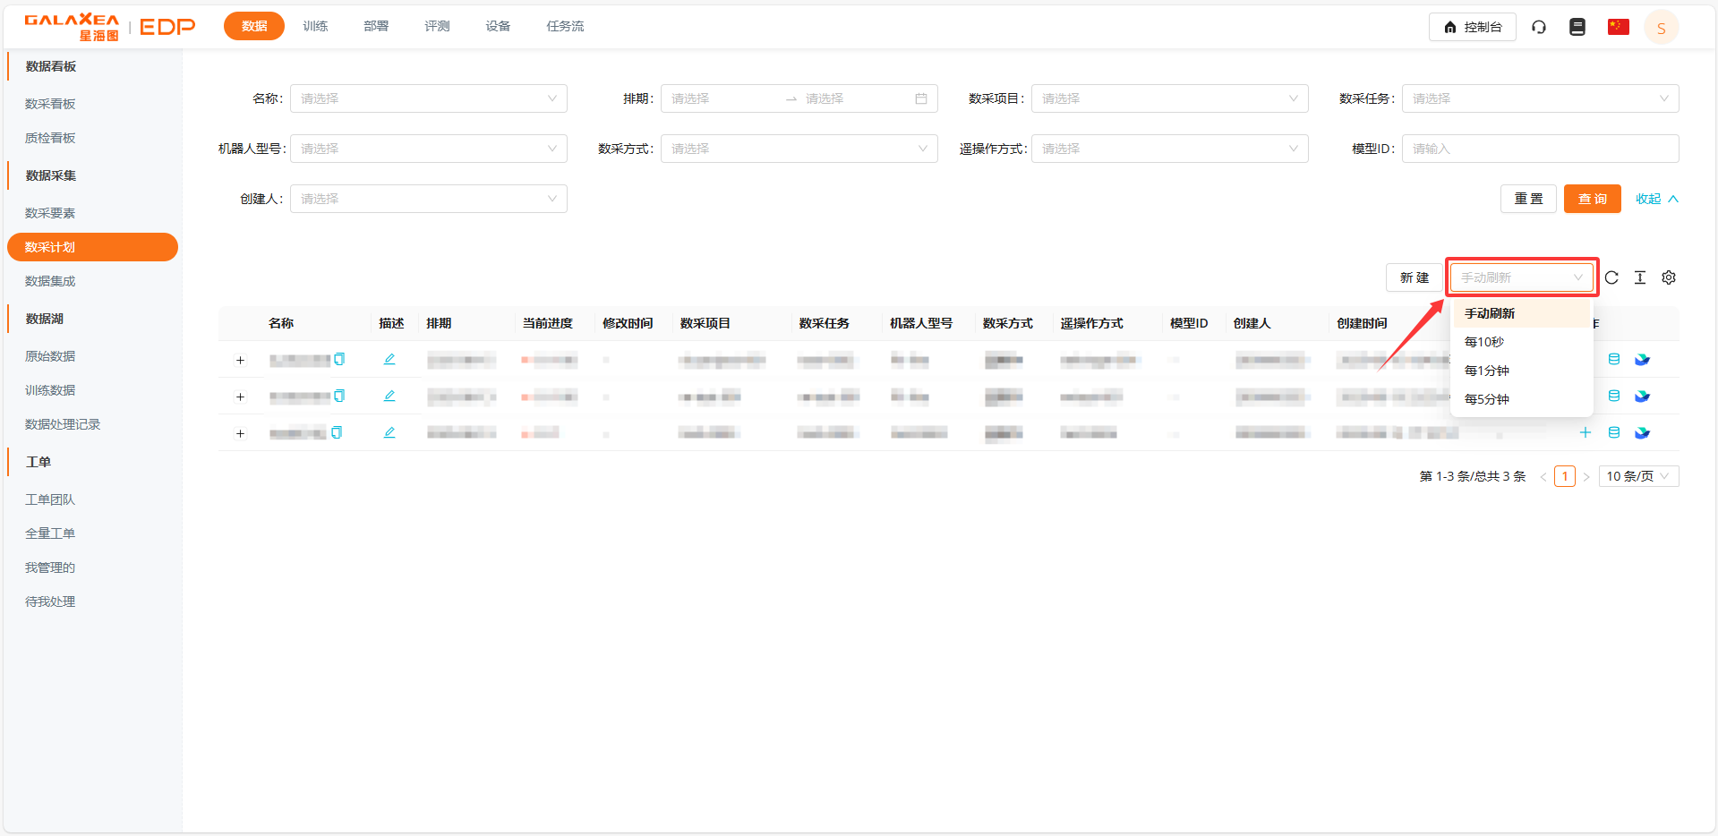Expand the third table row with plus toggle
Screen dimensions: 1718x836
(x=240, y=434)
